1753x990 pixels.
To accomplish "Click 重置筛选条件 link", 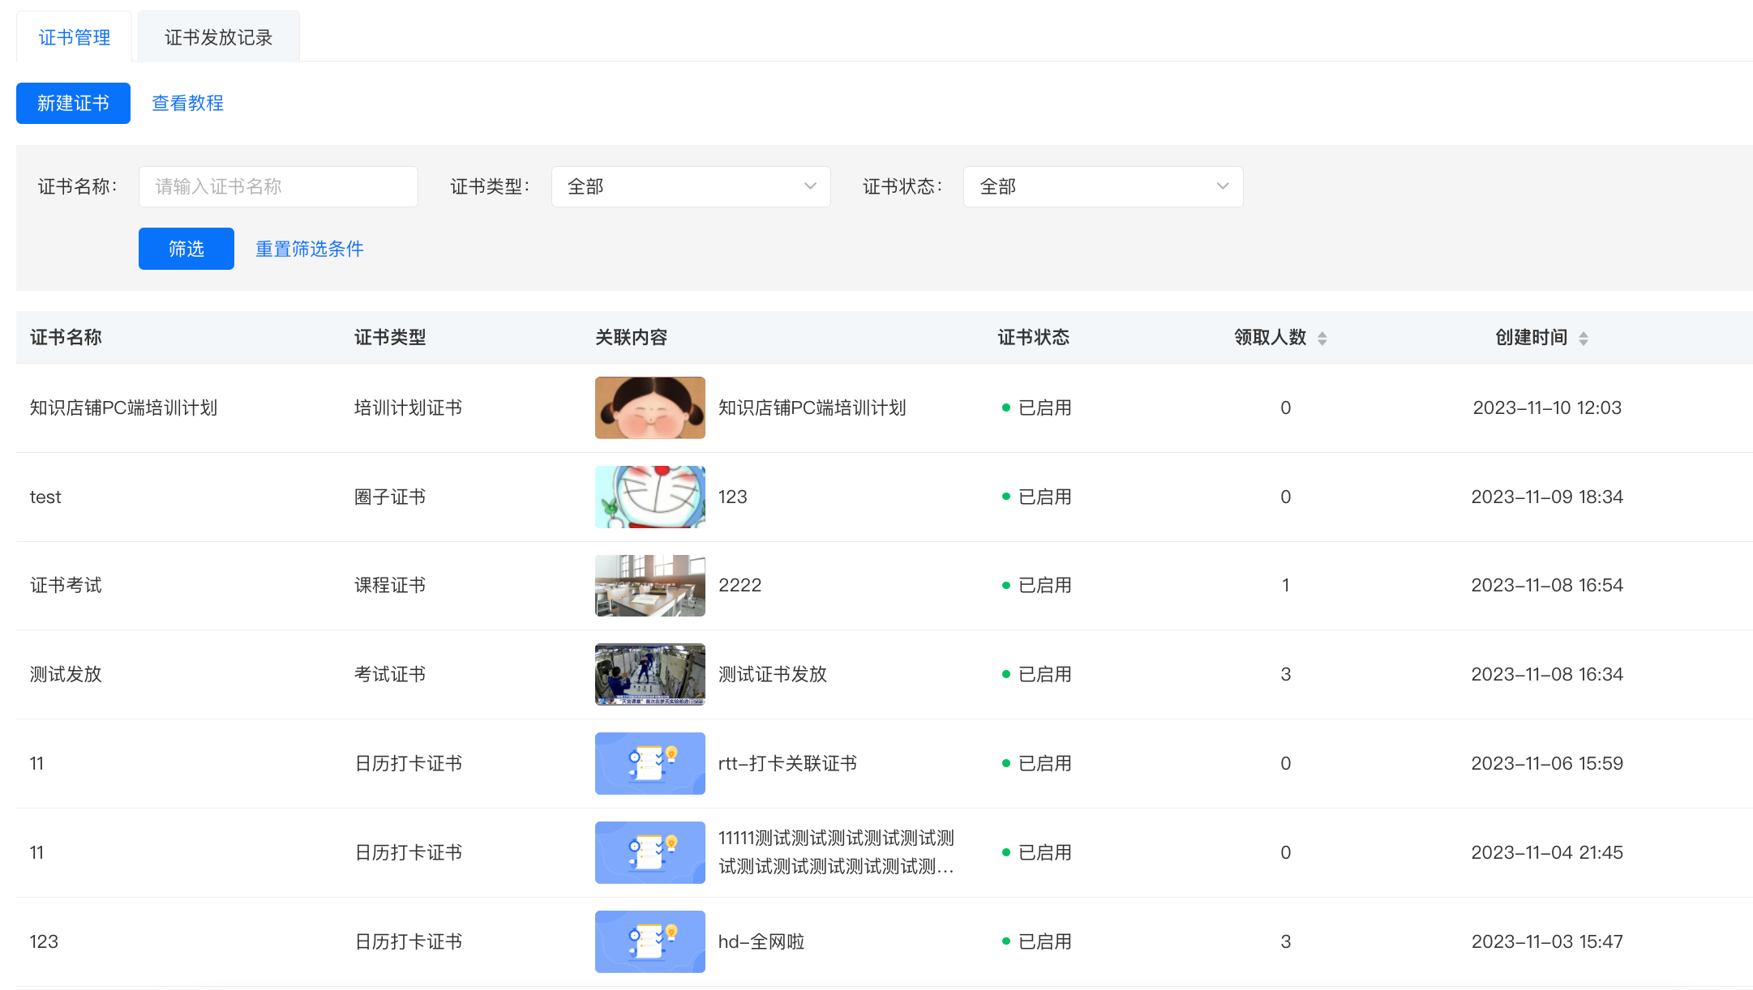I will pyautogui.click(x=309, y=249).
